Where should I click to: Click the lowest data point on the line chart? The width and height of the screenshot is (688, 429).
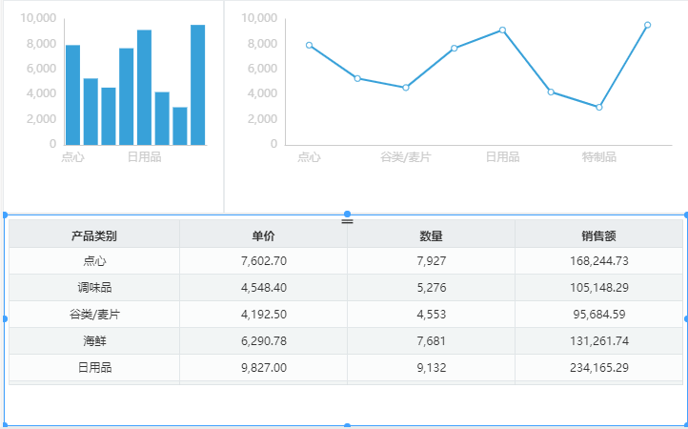[x=599, y=107]
